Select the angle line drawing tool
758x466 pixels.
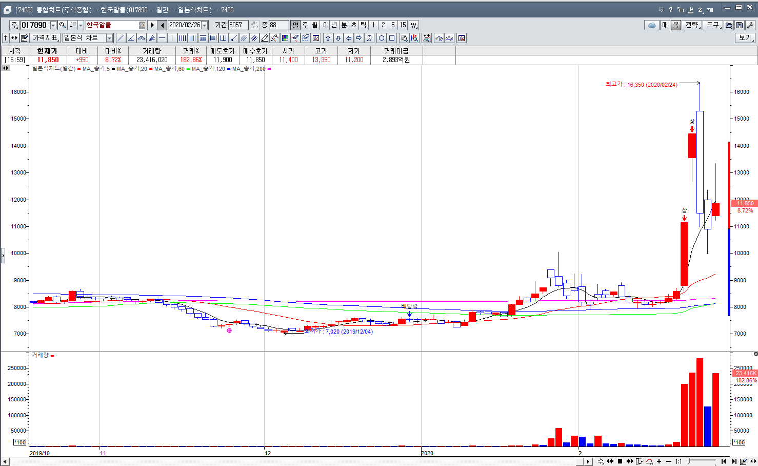coord(131,38)
